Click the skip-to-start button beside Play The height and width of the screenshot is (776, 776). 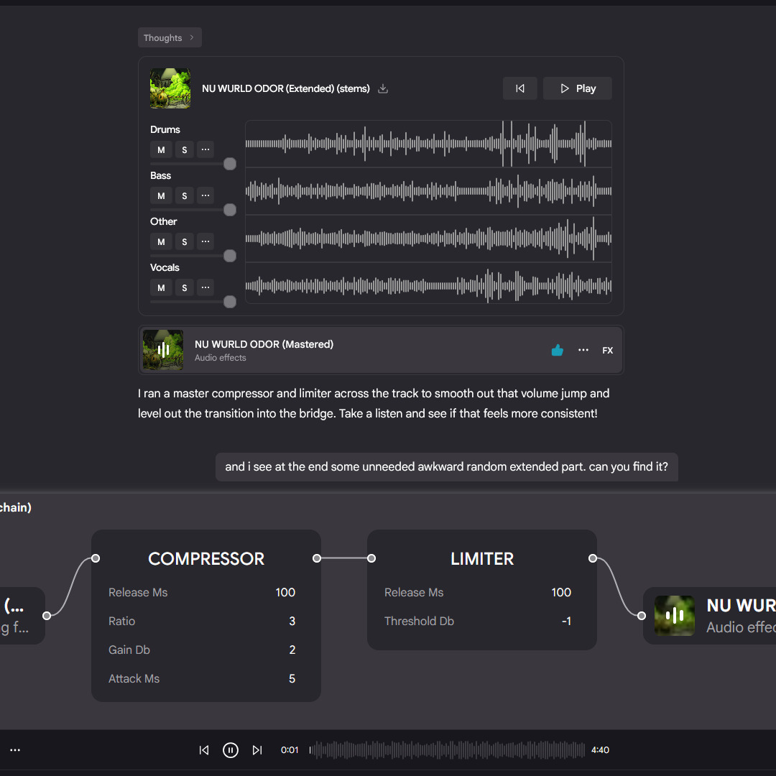click(519, 88)
